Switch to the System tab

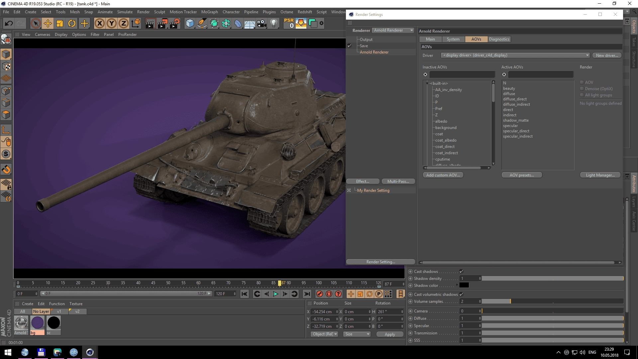pyautogui.click(x=453, y=39)
